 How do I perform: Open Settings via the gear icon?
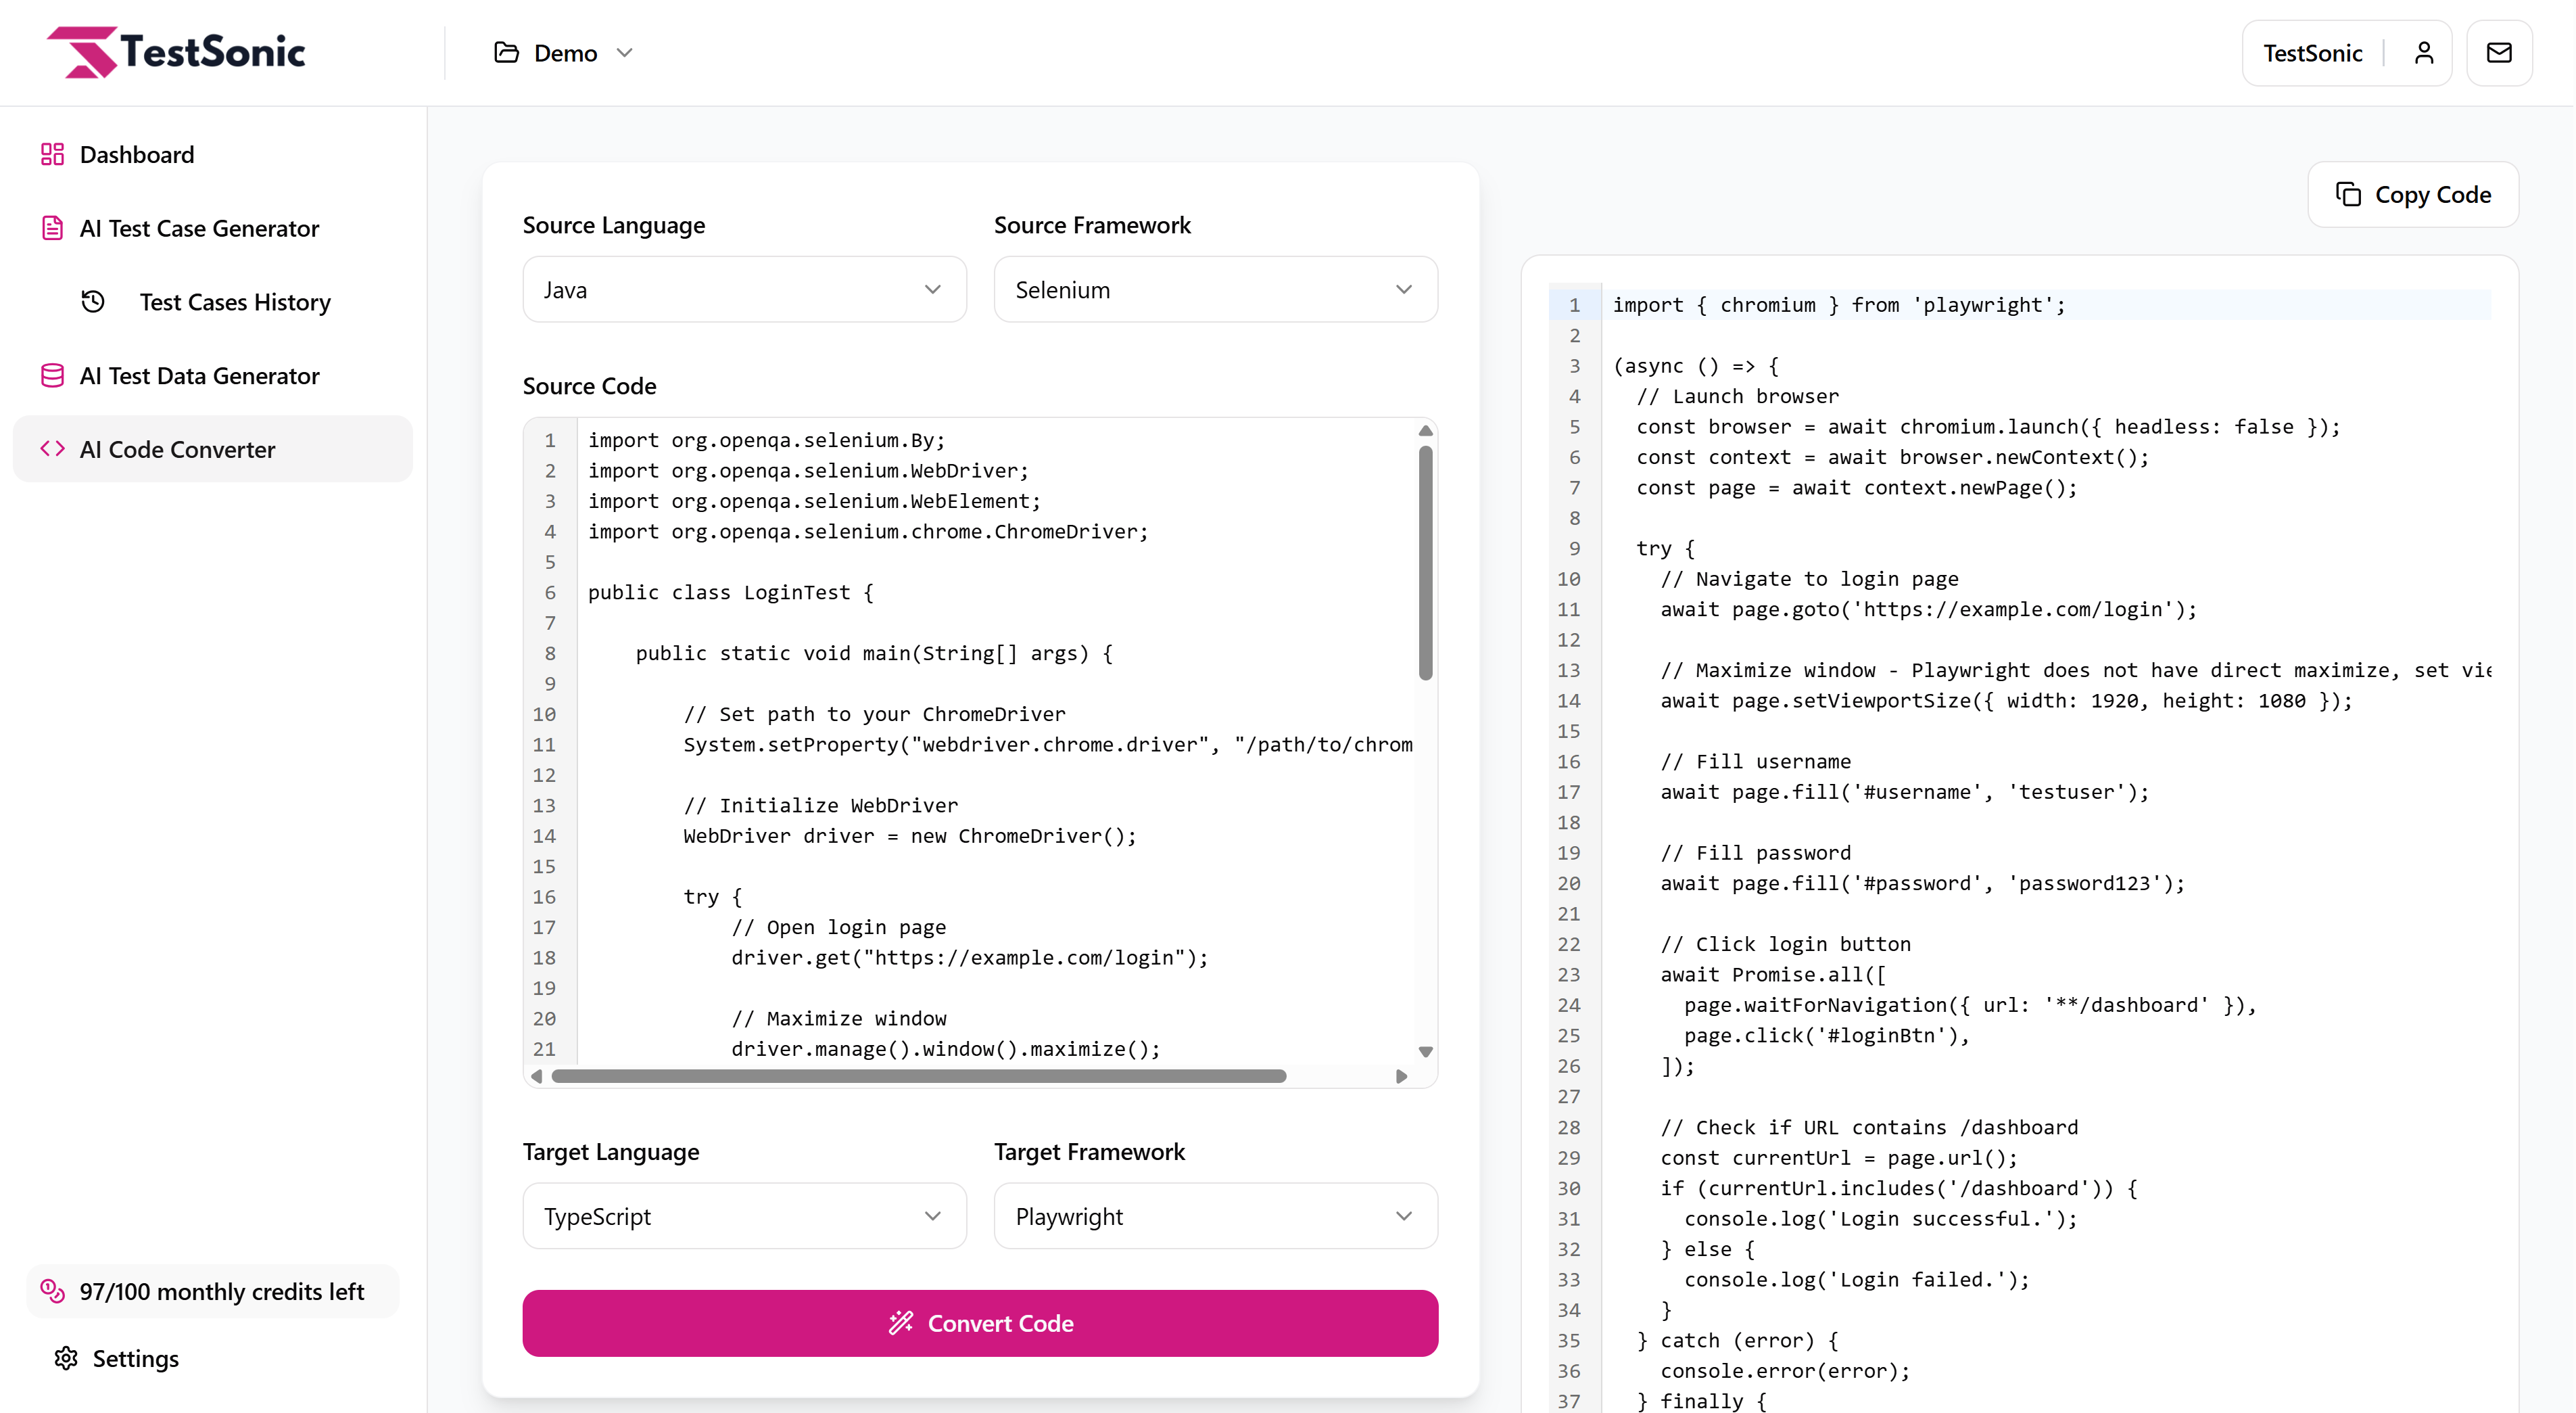[x=65, y=1358]
